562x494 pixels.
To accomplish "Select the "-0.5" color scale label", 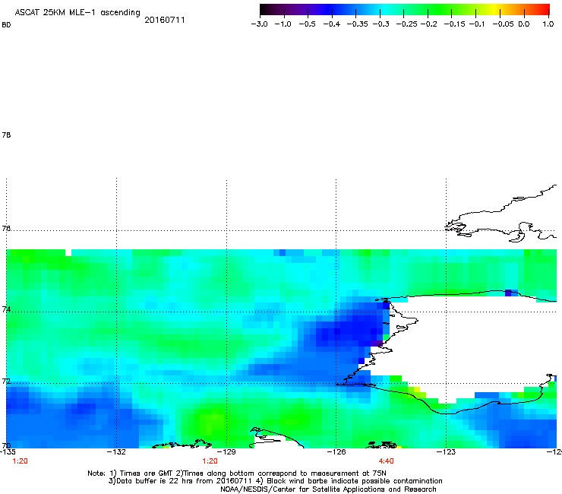I will click(307, 24).
